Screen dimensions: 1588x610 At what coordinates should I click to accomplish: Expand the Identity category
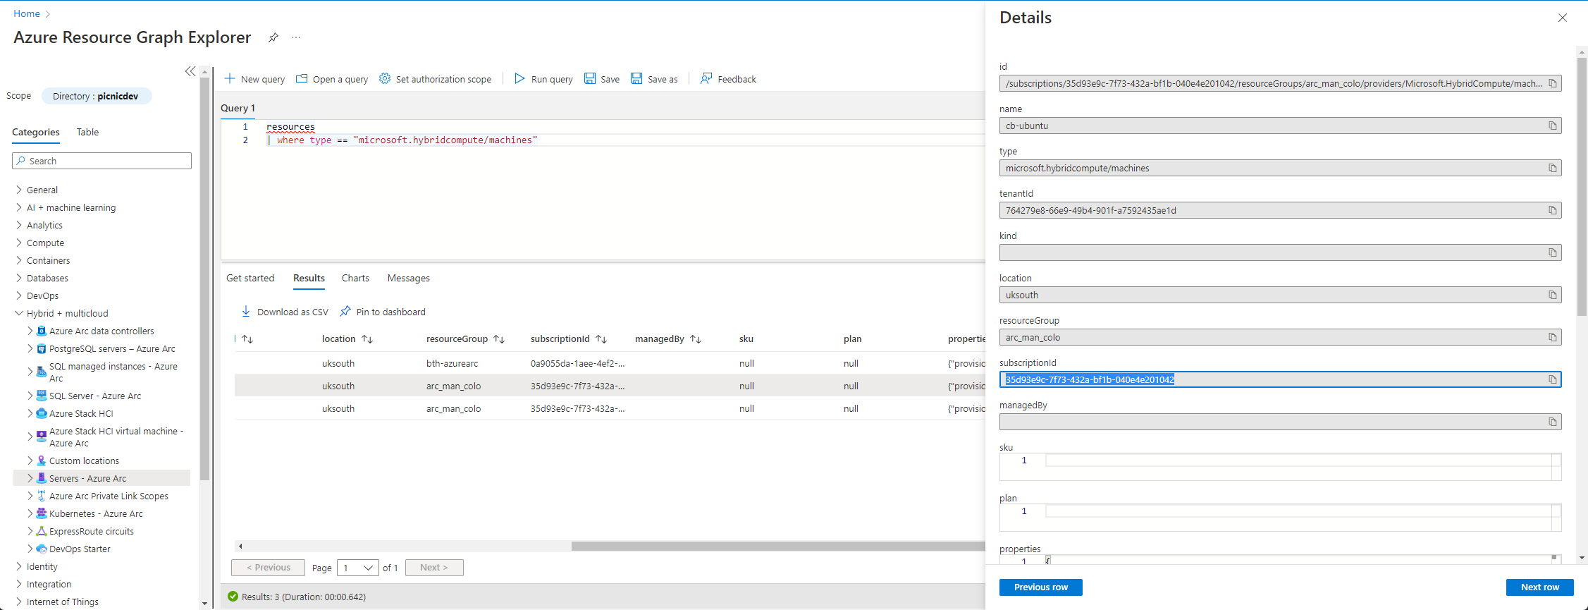coord(19,566)
